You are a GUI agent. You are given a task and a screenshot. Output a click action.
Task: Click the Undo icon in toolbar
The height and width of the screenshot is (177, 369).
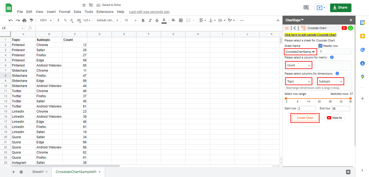click(11, 20)
